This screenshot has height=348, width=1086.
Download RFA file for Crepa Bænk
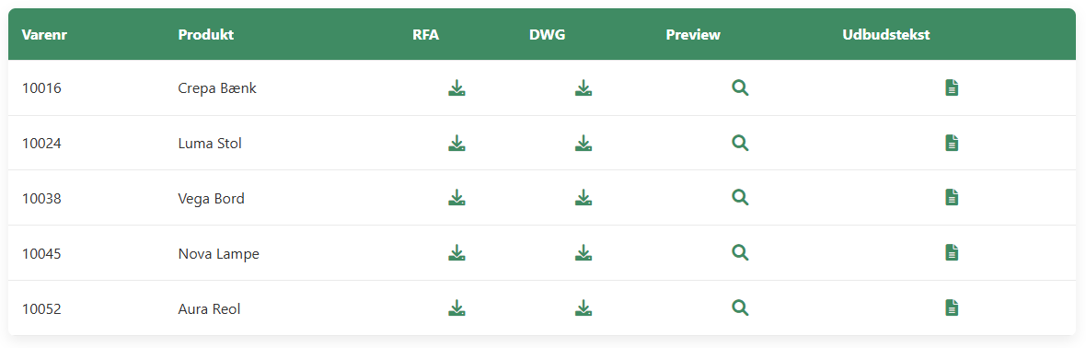tap(456, 88)
